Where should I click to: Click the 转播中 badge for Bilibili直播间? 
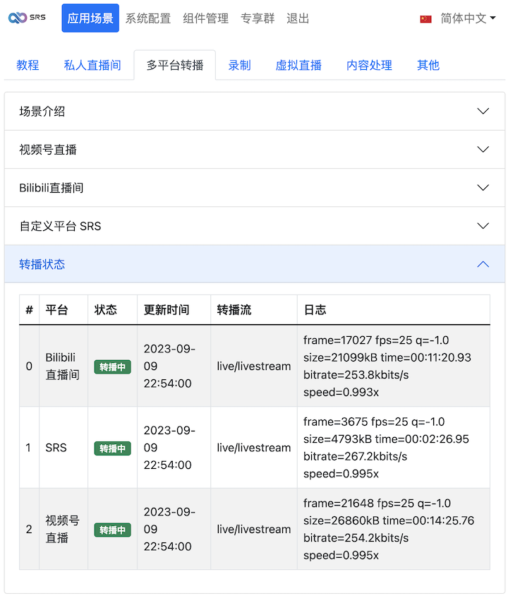112,367
